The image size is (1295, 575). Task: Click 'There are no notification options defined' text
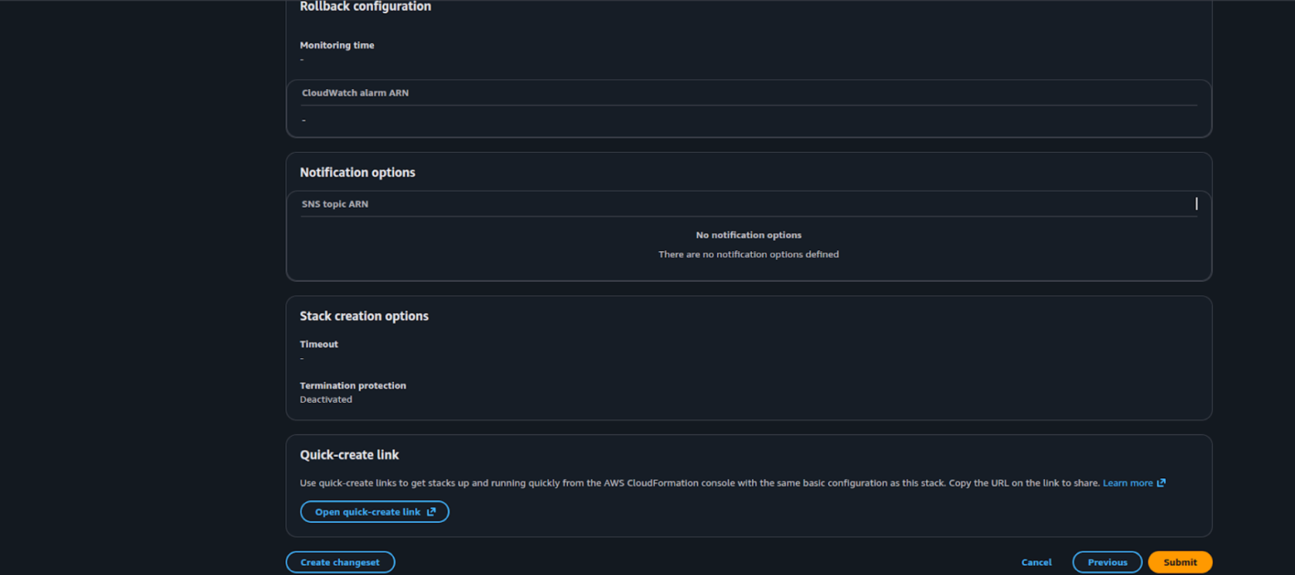click(x=748, y=254)
